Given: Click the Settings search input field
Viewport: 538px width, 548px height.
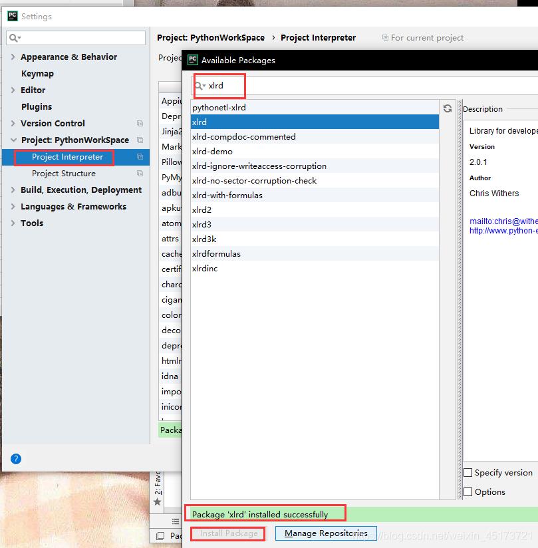Looking at the screenshot, I should click(x=76, y=38).
